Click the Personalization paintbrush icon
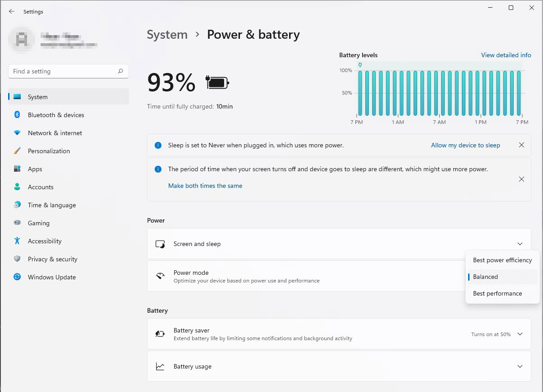Viewport: 543px width, 392px height. click(x=17, y=151)
